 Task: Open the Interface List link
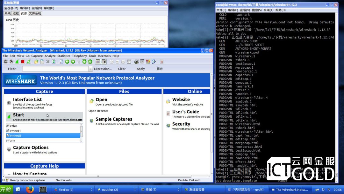coord(27,100)
